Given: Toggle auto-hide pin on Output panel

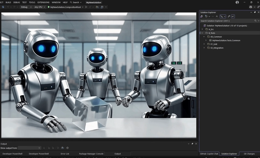Looking at the screenshot, I should pos(192,144).
